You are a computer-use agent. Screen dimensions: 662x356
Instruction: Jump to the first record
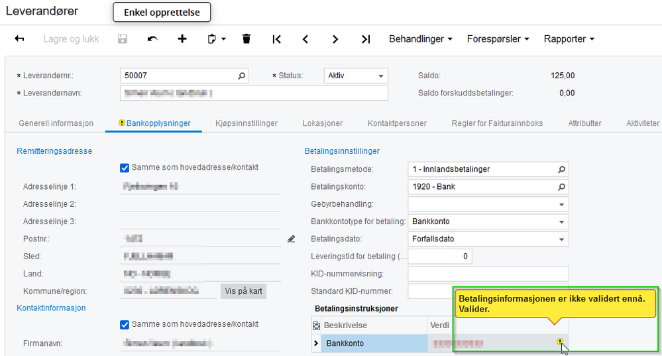coord(276,39)
